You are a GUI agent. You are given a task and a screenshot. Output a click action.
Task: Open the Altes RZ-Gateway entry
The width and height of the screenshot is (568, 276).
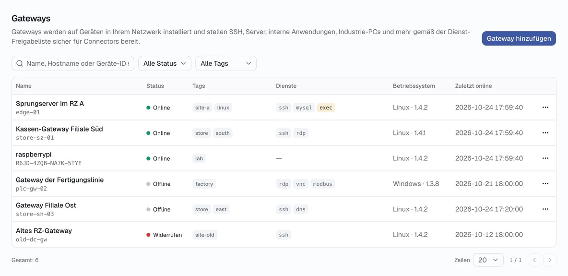coord(44,231)
